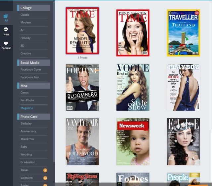Screen dimensions: 212x186
Task: Pick the TIME Person of the Century template
Action: [133, 33]
